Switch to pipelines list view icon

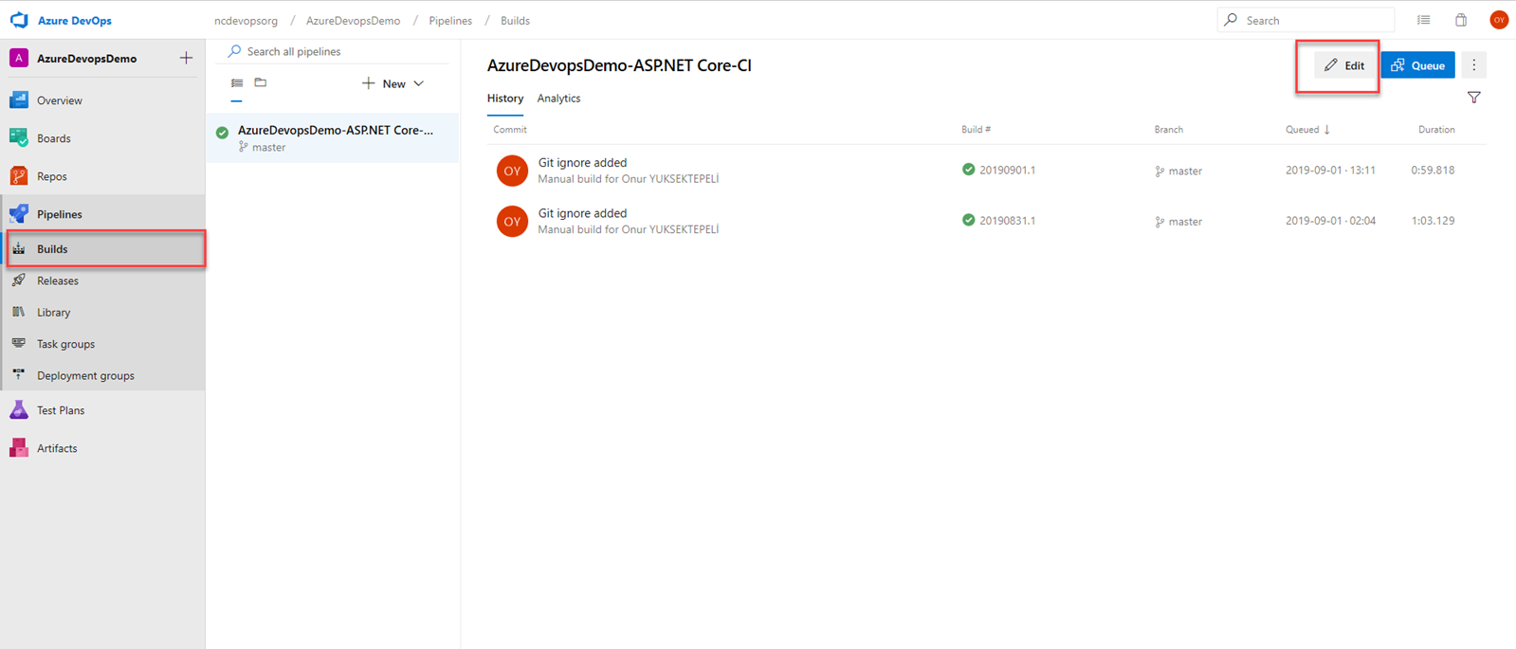coord(237,83)
